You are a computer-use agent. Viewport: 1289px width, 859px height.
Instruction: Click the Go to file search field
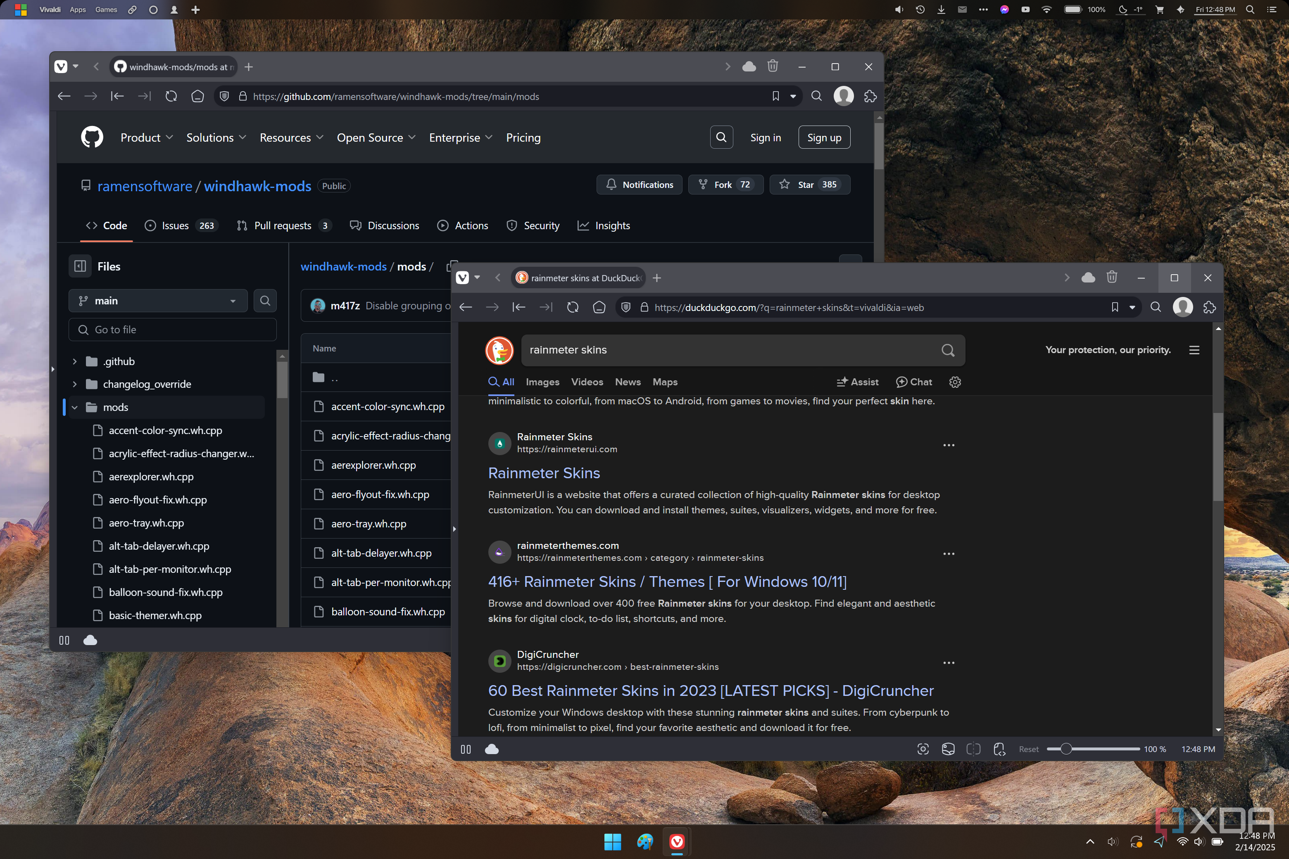click(x=172, y=329)
